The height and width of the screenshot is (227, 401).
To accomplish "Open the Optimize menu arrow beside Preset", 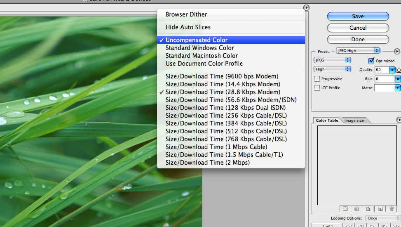I will pos(396,52).
